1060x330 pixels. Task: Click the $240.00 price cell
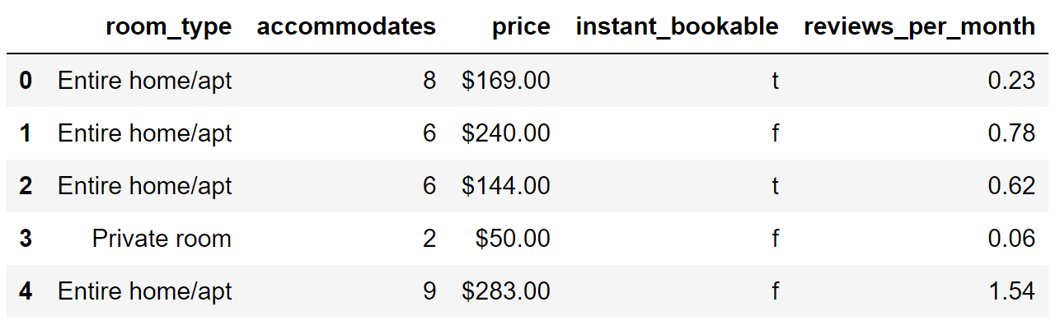[506, 133]
